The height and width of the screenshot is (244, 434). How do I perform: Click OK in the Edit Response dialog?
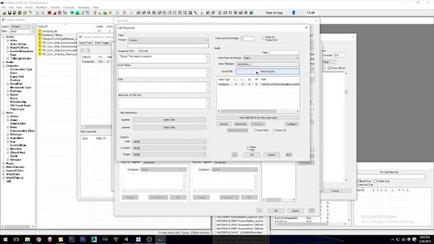252,155
